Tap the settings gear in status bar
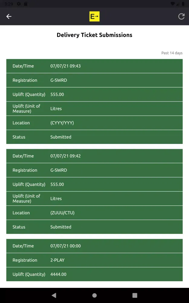This screenshot has height=303, width=189. coord(19,4)
